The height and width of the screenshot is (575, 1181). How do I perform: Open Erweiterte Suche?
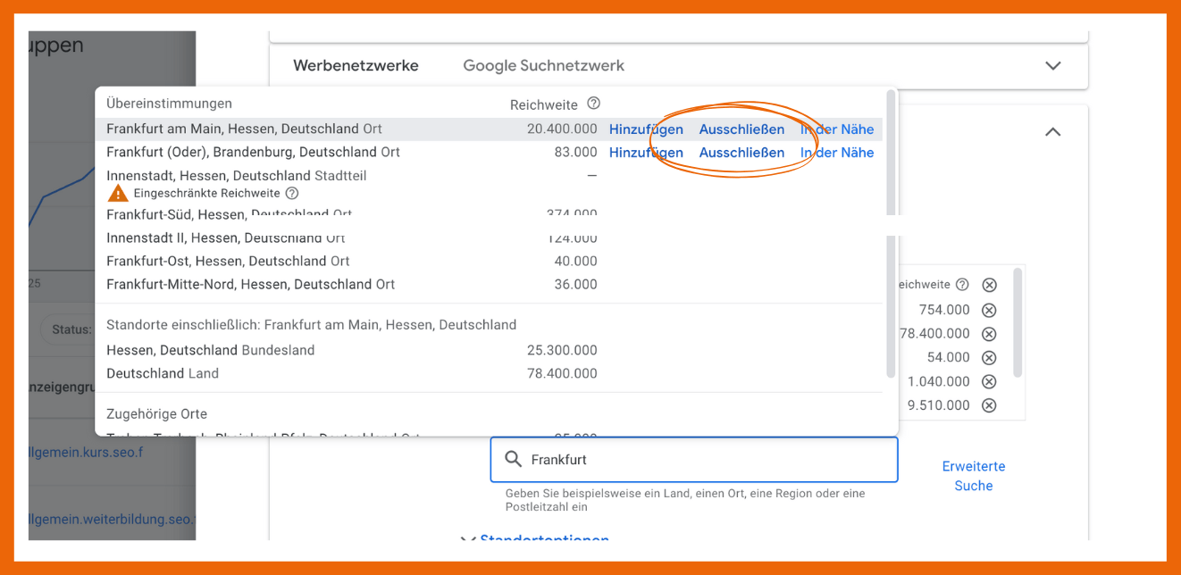tap(973, 475)
